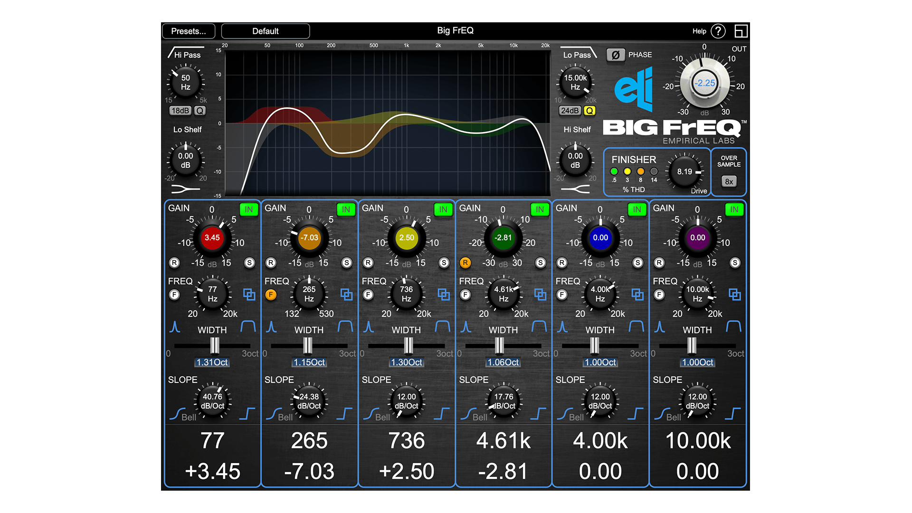Screen dimensions: 912x513
Task: Toggle the yellow Q button under Lo Pass
Action: click(589, 111)
